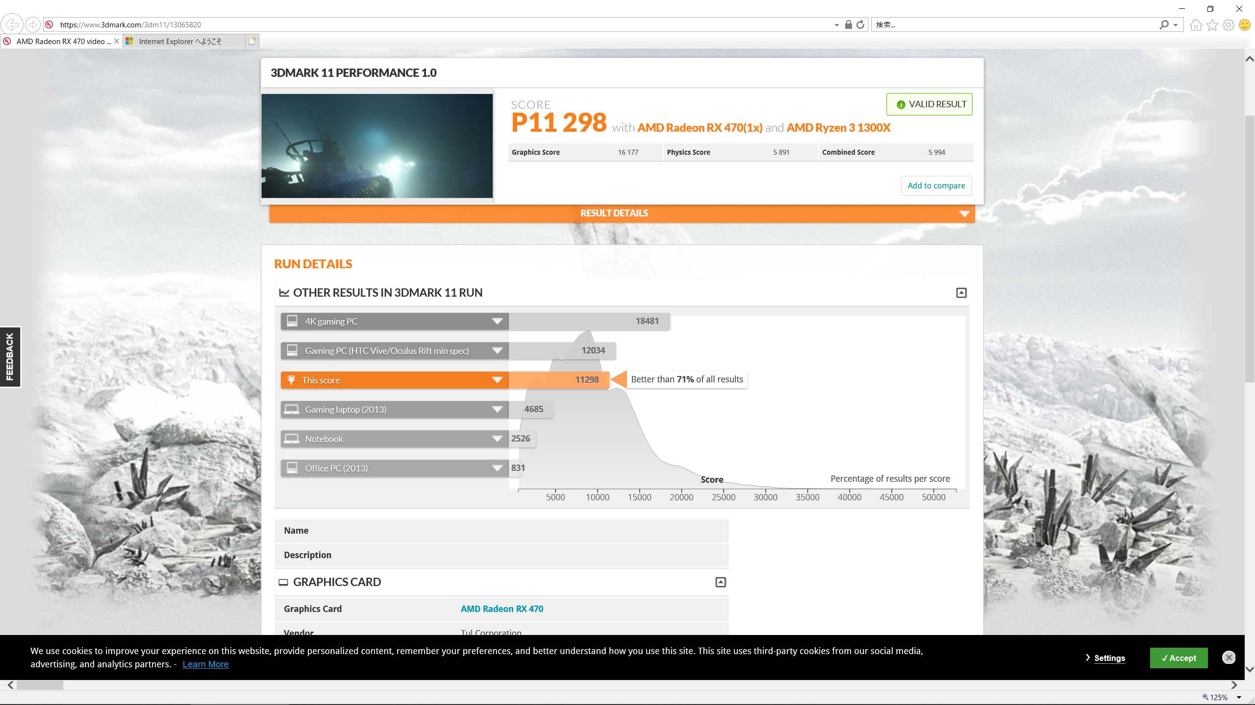This screenshot has height=705, width=1255.
Task: Open Favorites star icon
Action: [1212, 24]
